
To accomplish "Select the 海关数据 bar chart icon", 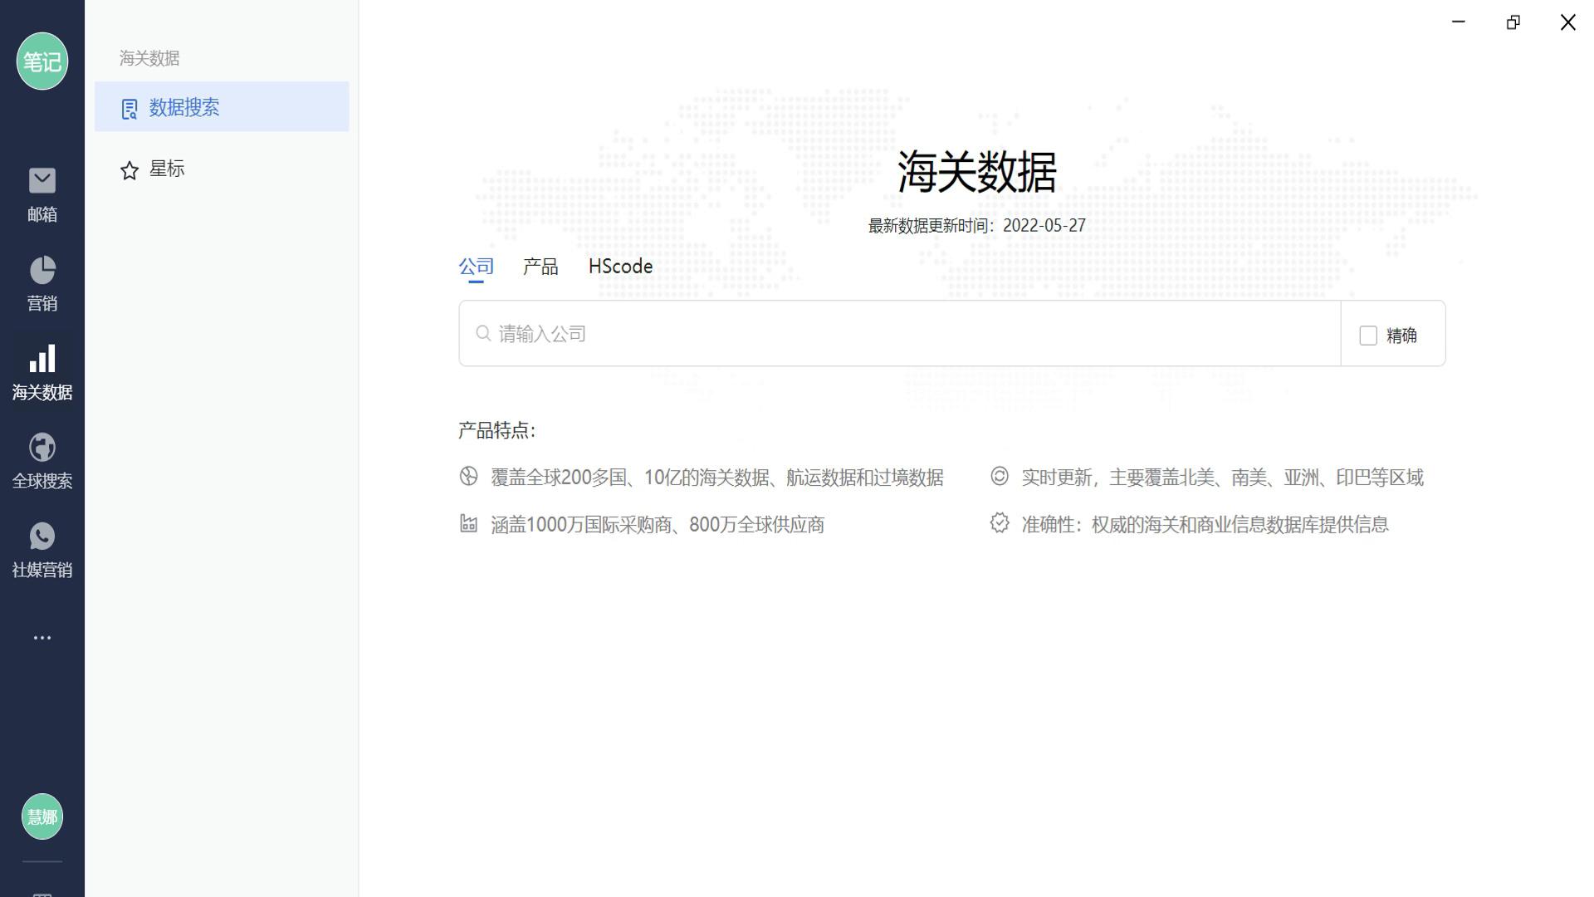I will [42, 360].
